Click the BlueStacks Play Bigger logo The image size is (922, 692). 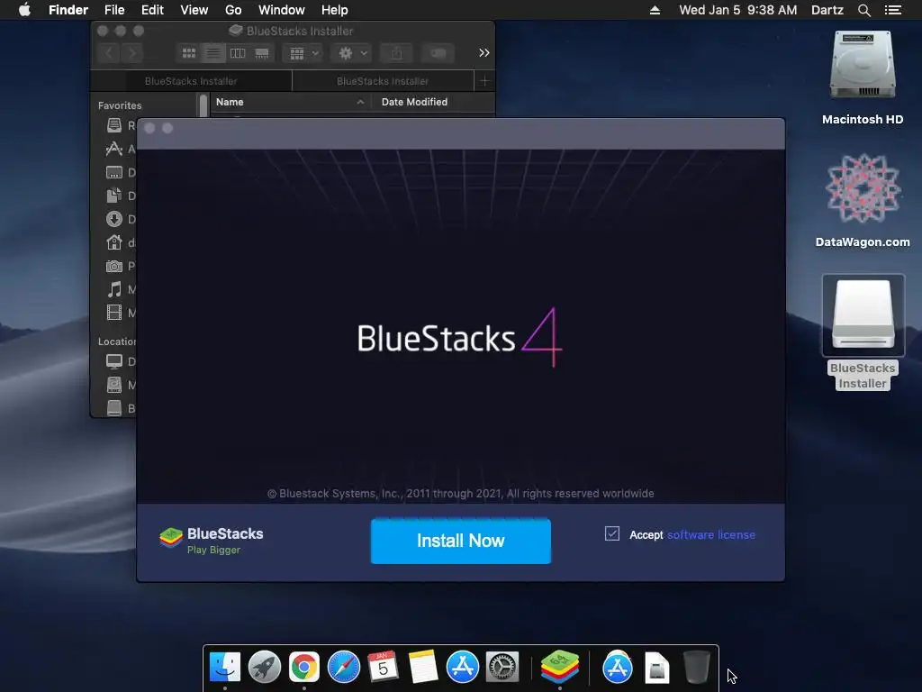pyautogui.click(x=211, y=541)
